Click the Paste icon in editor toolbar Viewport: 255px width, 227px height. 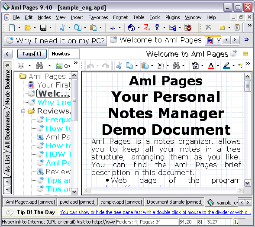145,65
